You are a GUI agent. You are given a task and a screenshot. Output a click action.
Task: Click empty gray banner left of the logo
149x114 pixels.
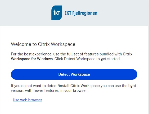[26, 13]
